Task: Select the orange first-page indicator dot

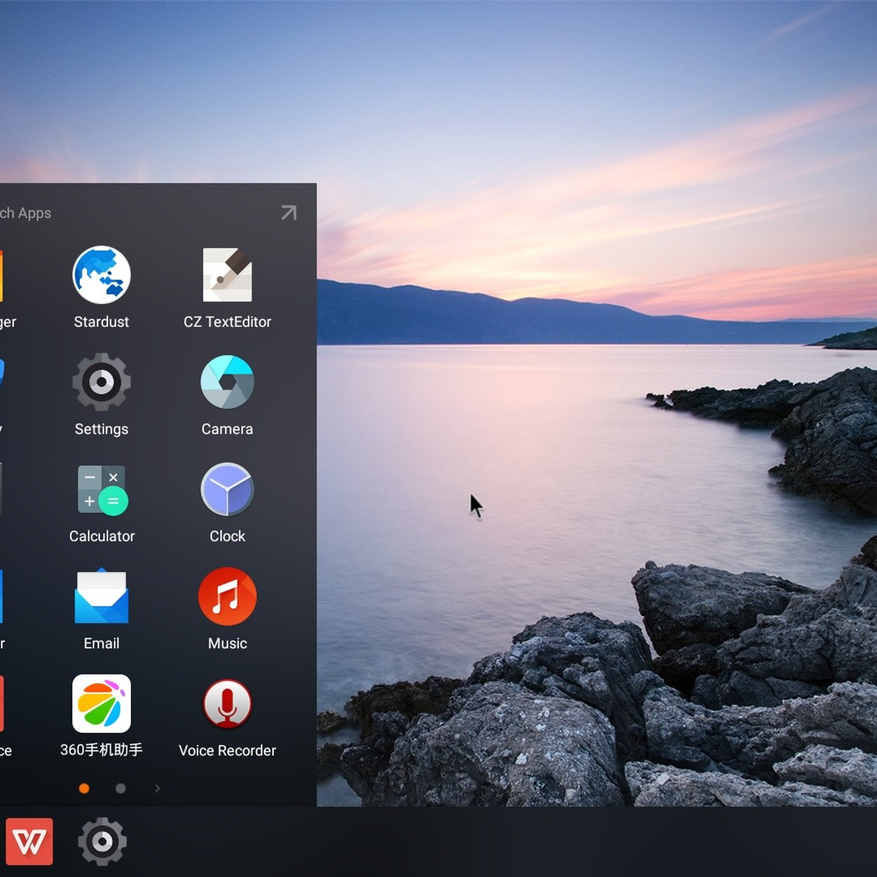Action: click(x=84, y=789)
